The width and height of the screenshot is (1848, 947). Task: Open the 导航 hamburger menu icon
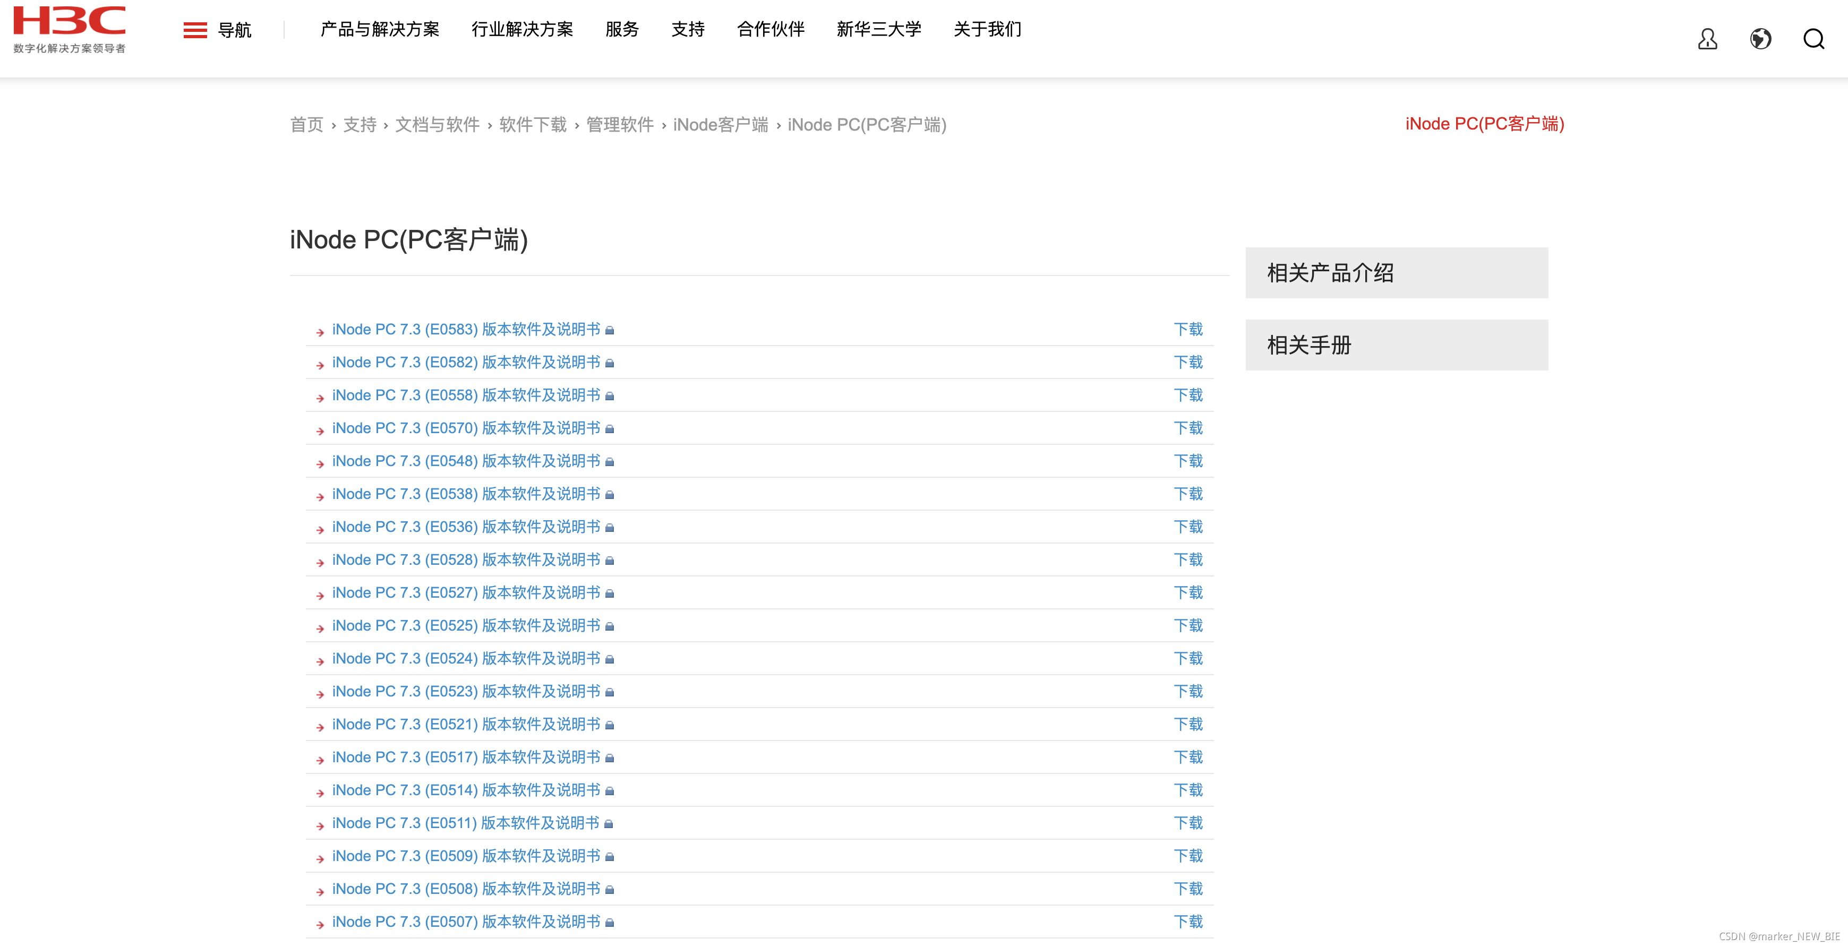coord(194,30)
